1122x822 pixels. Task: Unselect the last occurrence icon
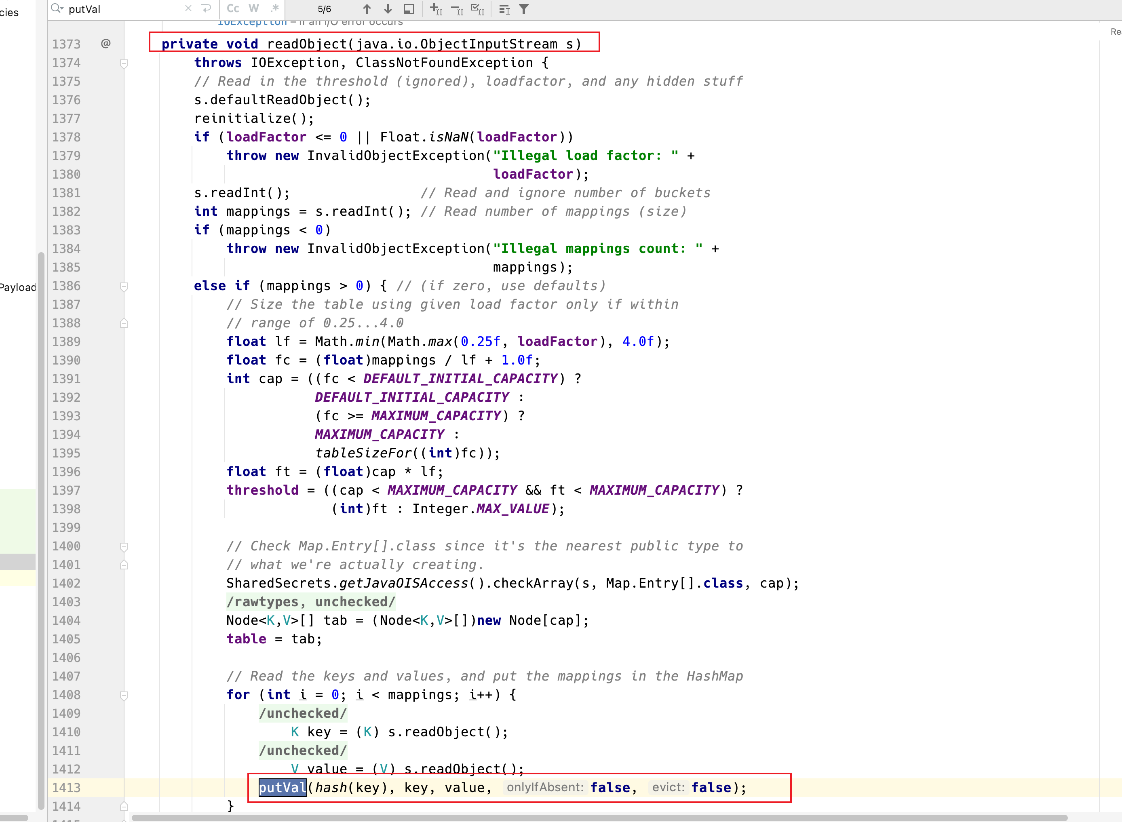(x=457, y=9)
